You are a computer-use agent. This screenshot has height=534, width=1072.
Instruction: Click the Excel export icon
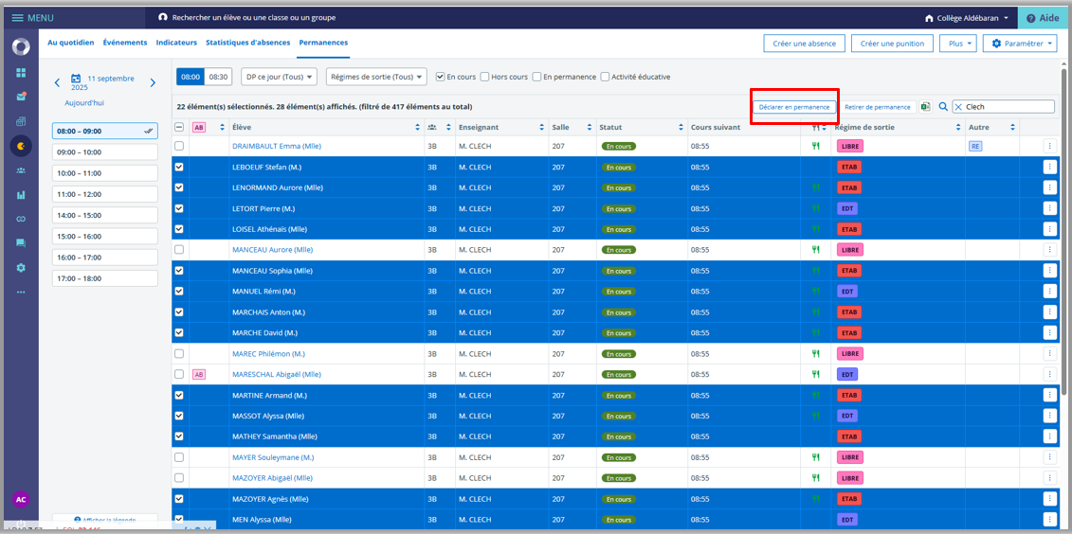pos(926,107)
